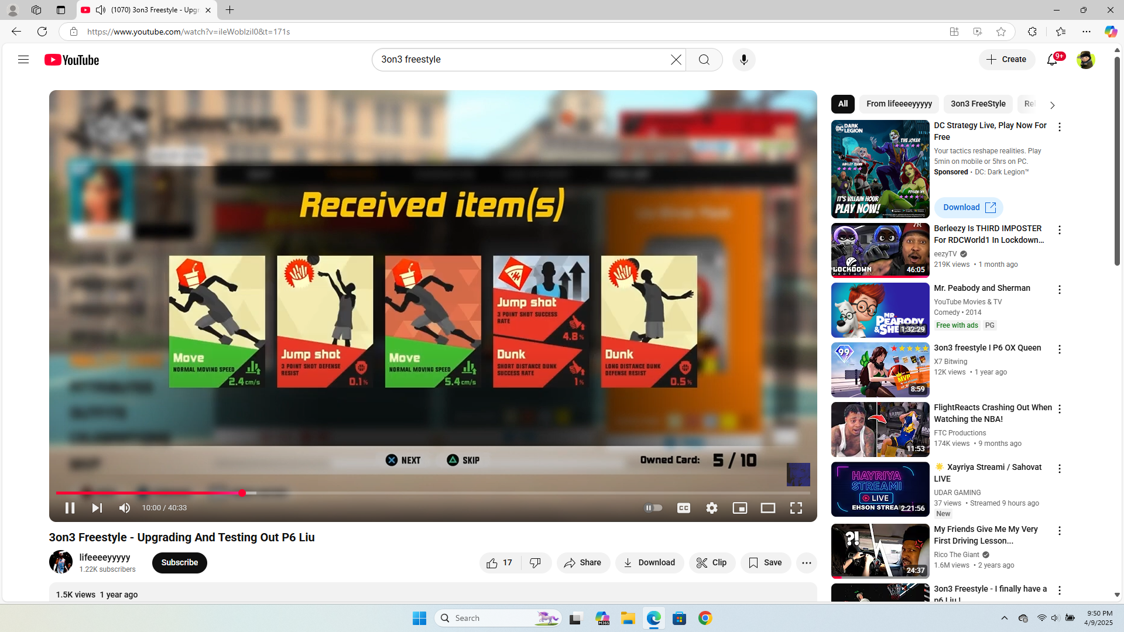Start voice search with the microphone
The width and height of the screenshot is (1124, 632).
coord(744,60)
